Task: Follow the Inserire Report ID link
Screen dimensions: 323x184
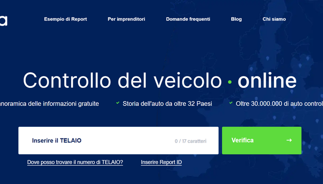Action: coord(161,162)
